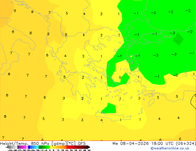Click the '850 hPa' level label

[x=40, y=144]
